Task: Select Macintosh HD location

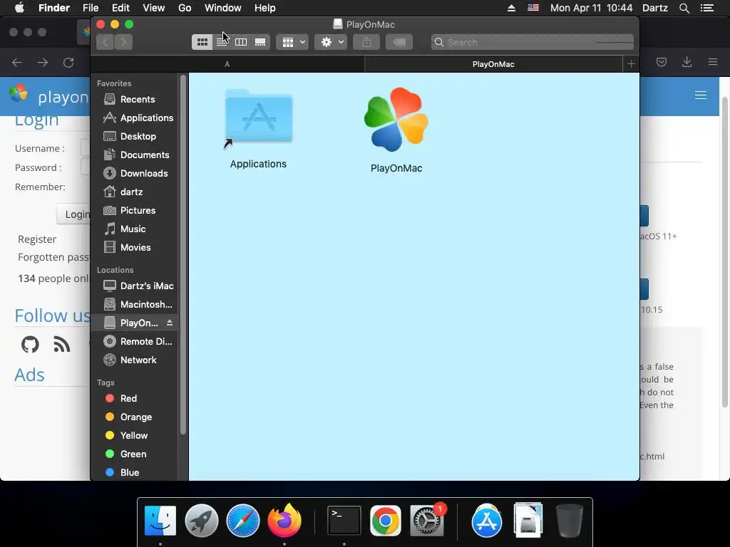Action: point(135,304)
